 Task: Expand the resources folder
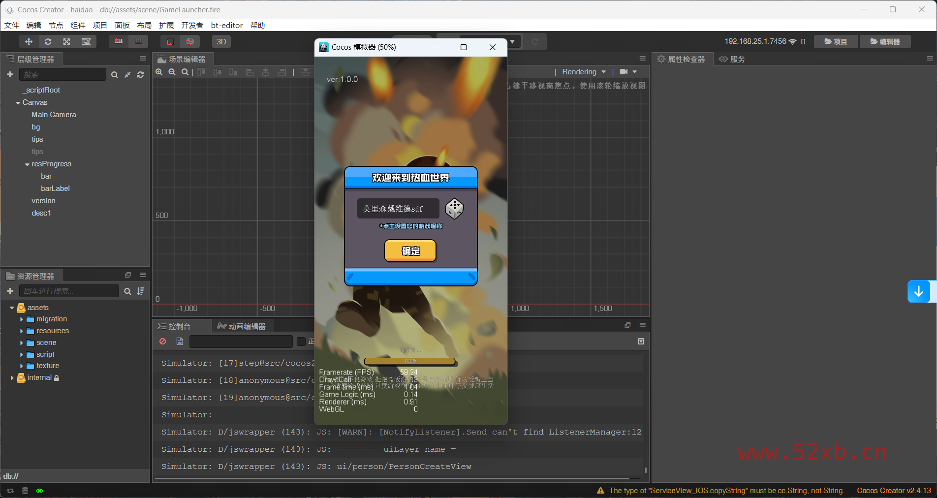(22, 331)
